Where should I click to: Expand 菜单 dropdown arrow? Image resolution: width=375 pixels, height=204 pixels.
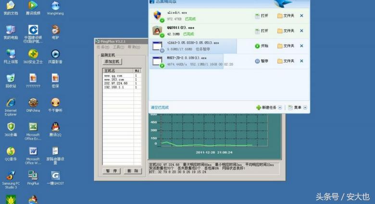pyautogui.click(x=305, y=108)
